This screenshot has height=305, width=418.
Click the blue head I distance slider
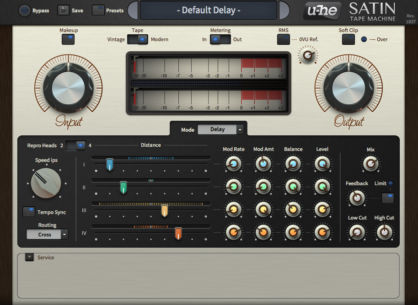click(x=110, y=164)
